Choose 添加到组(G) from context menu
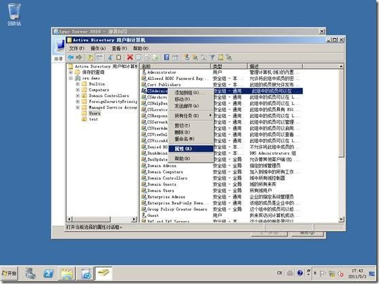 [191, 93]
